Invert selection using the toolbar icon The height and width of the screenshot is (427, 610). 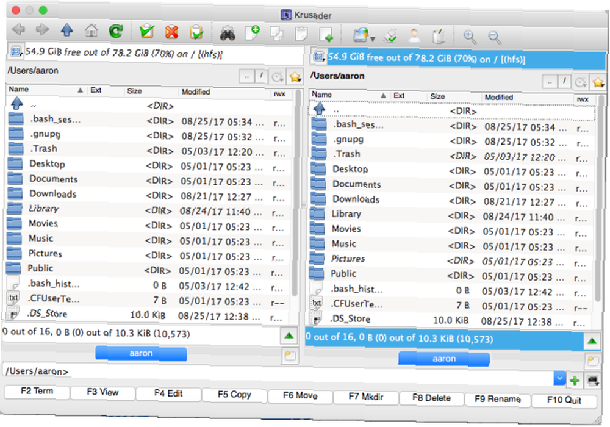click(x=196, y=32)
